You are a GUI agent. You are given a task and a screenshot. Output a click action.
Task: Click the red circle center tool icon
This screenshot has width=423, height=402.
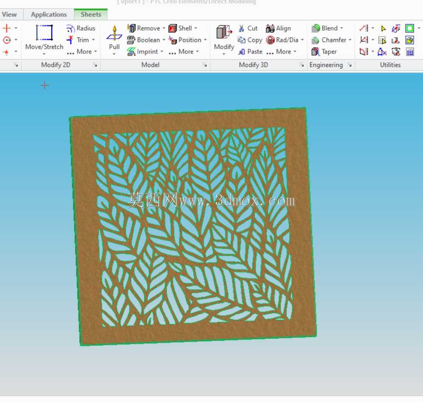[x=7, y=40]
